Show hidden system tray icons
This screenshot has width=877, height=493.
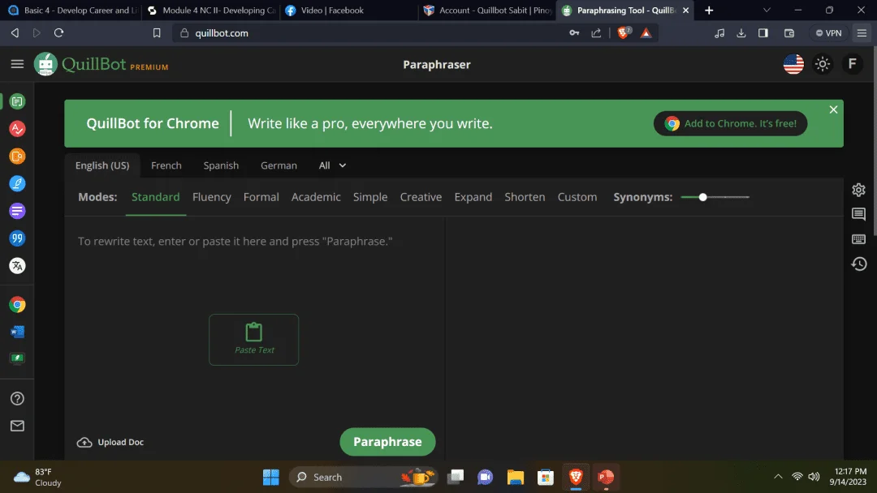point(778,477)
